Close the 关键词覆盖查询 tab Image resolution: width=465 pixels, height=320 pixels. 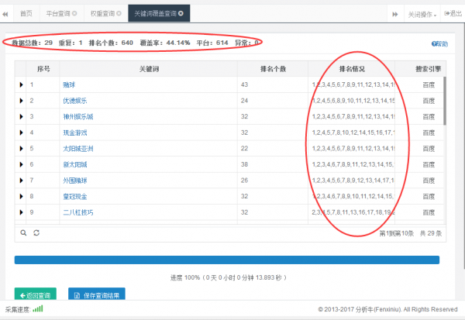pyautogui.click(x=181, y=14)
